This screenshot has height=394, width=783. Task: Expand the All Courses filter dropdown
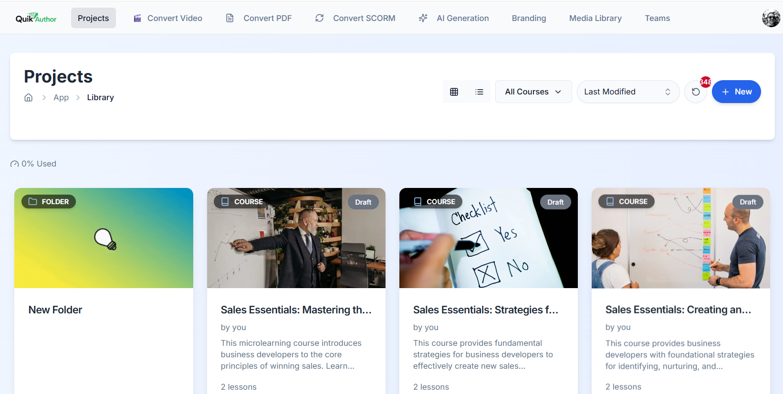[533, 92]
